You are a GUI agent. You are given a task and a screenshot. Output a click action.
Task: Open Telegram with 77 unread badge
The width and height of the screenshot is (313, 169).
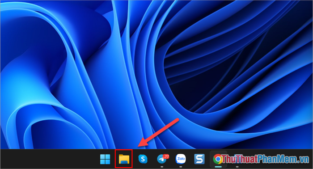click(x=162, y=159)
